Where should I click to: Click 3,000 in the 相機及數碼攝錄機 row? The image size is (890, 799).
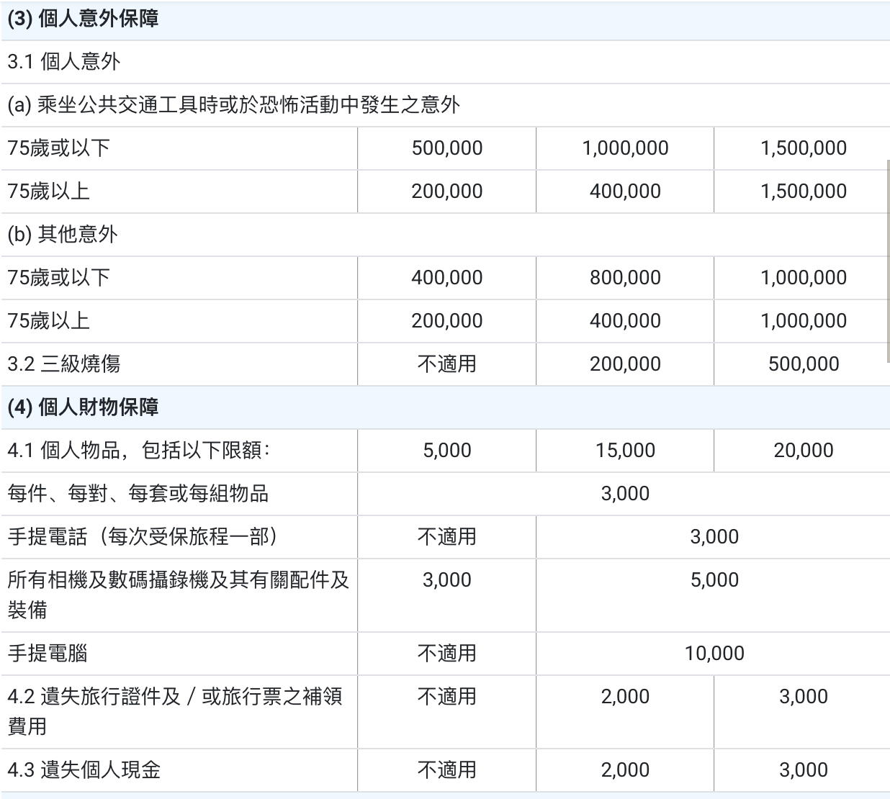click(447, 580)
